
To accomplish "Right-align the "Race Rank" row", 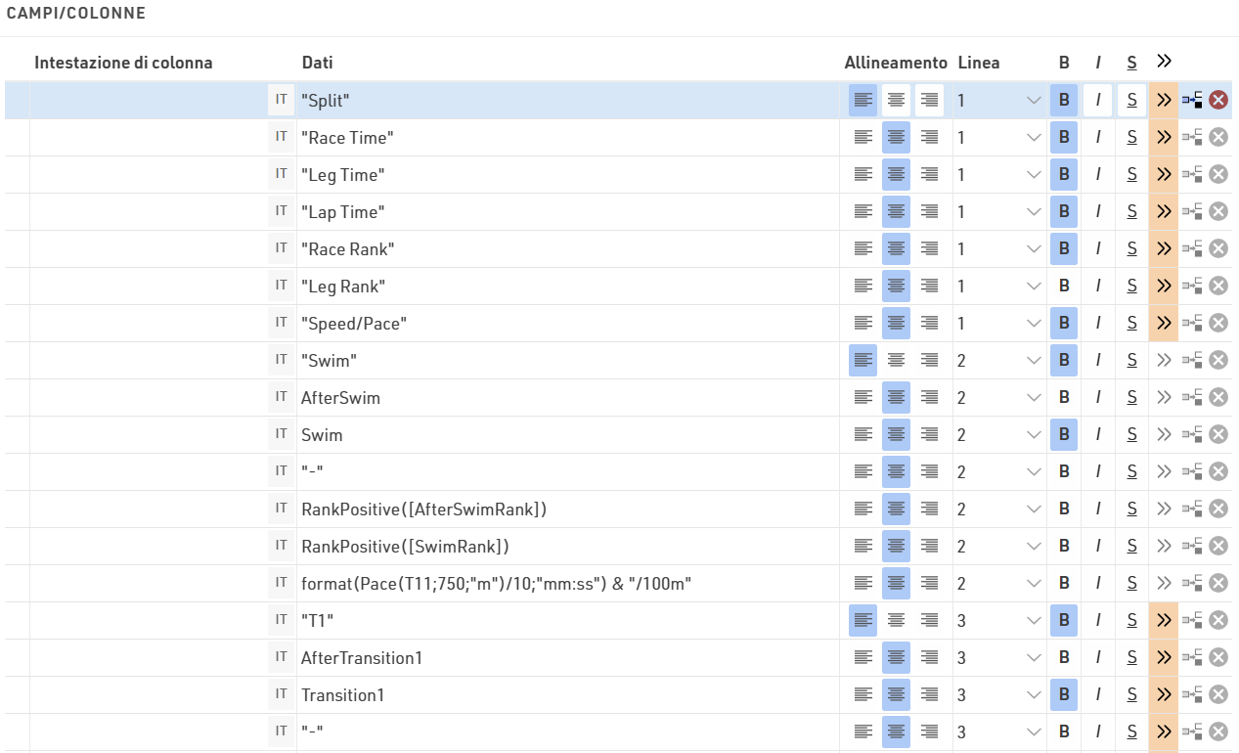I will coord(929,248).
